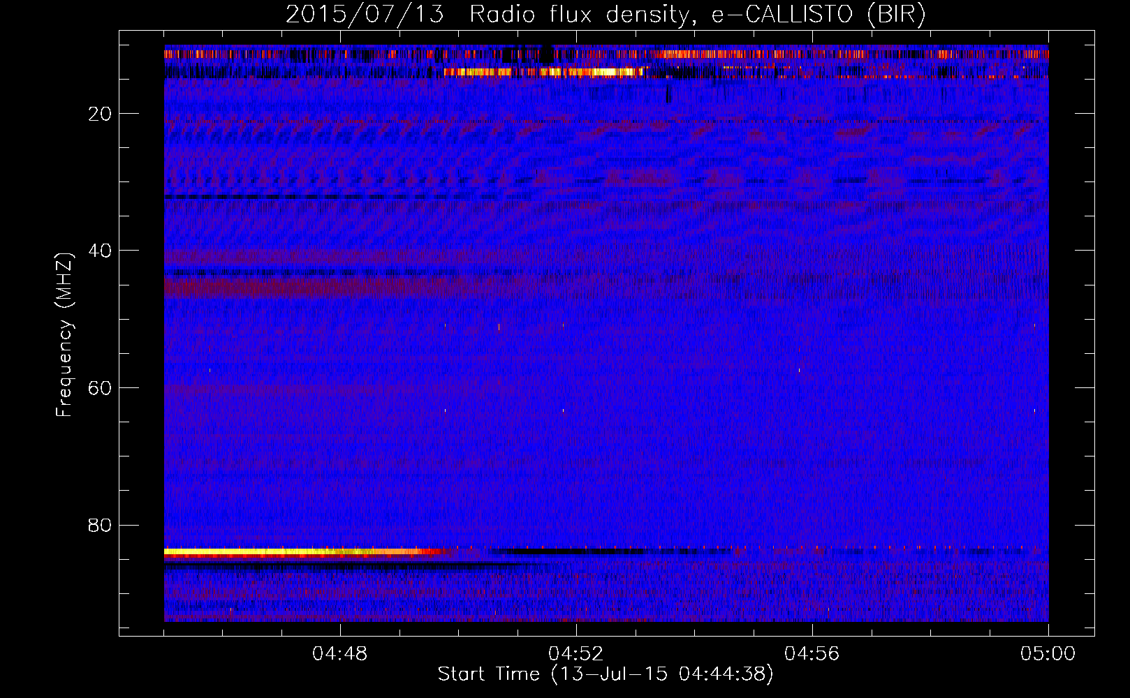Click the 05:00 time tick label
This screenshot has height=698, width=1130.
coord(1048,654)
